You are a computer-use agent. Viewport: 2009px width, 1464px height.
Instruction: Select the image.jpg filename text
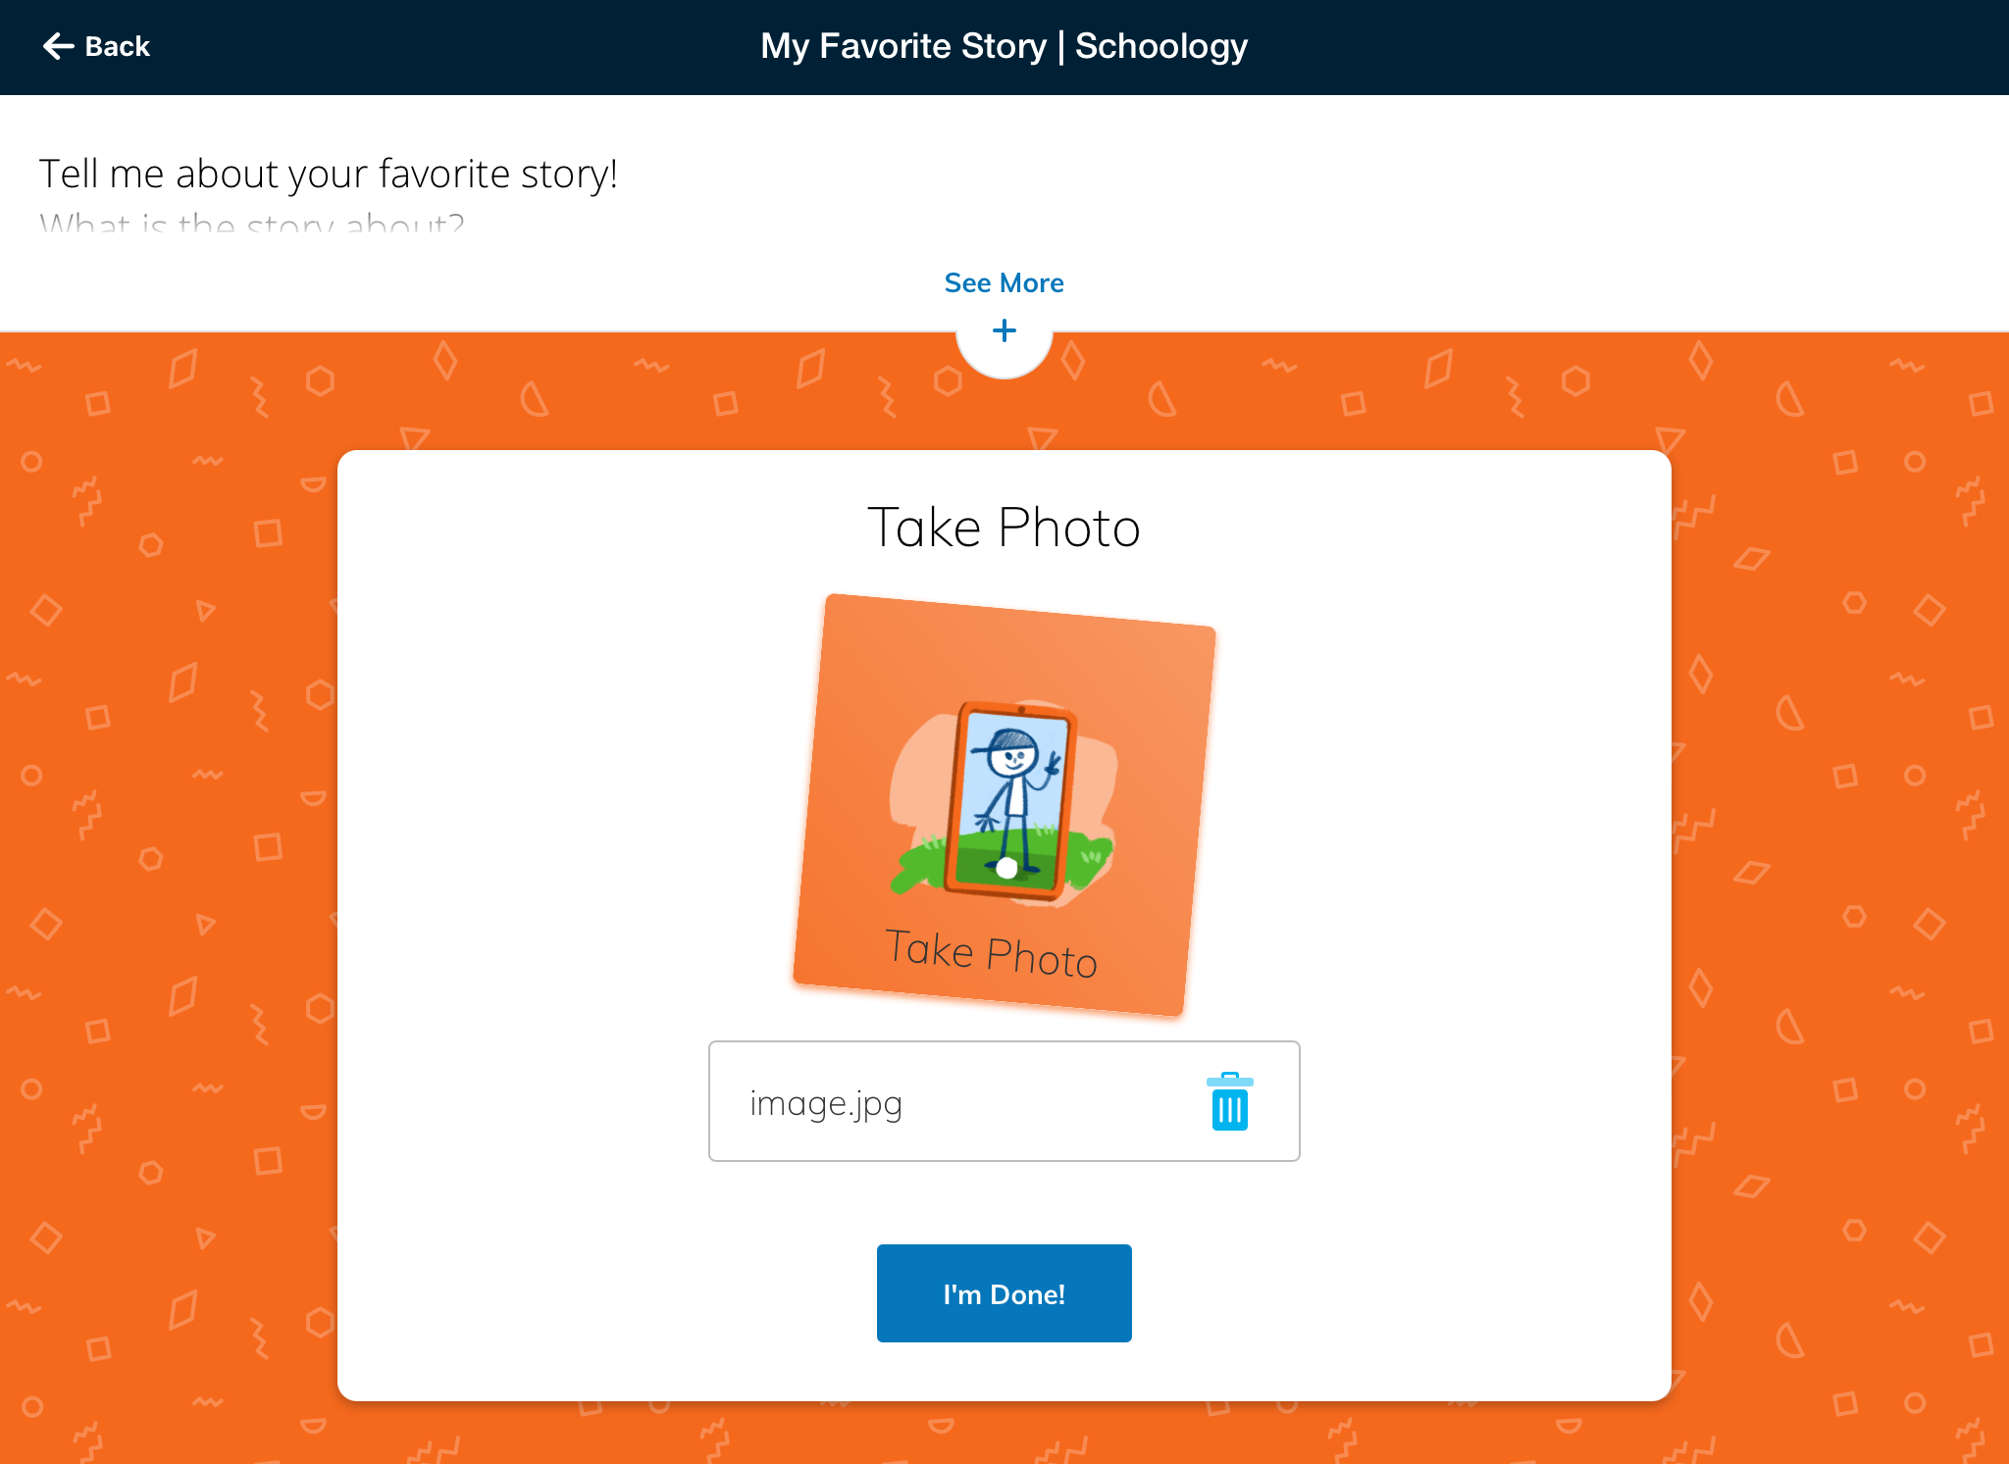pos(826,1103)
